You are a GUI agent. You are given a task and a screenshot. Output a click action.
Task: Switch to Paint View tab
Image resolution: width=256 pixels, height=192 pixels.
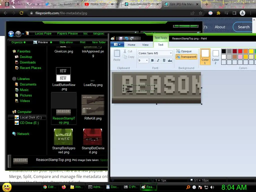[145, 45]
